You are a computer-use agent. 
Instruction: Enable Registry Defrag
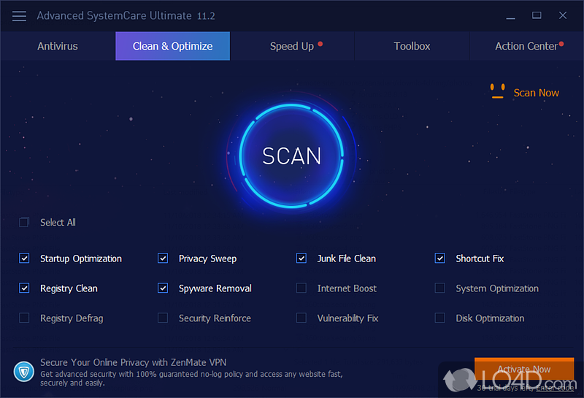coord(24,318)
